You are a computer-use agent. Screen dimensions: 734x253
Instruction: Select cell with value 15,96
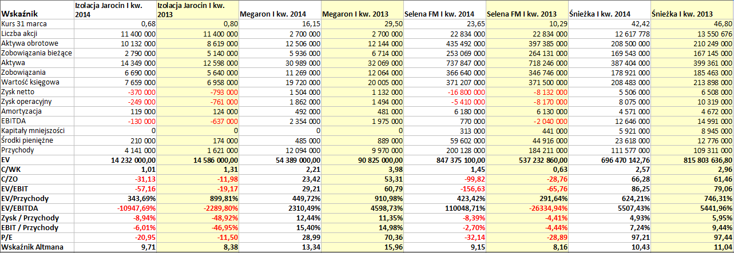coord(362,247)
